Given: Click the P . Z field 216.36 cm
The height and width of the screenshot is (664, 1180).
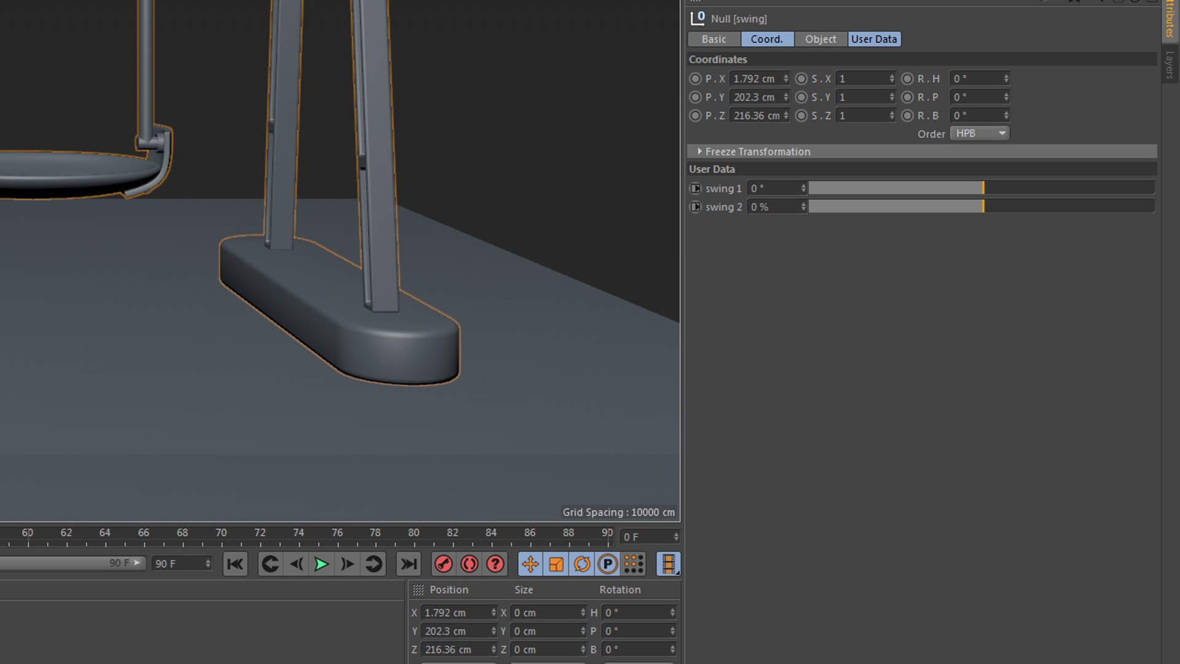Looking at the screenshot, I should 760,116.
